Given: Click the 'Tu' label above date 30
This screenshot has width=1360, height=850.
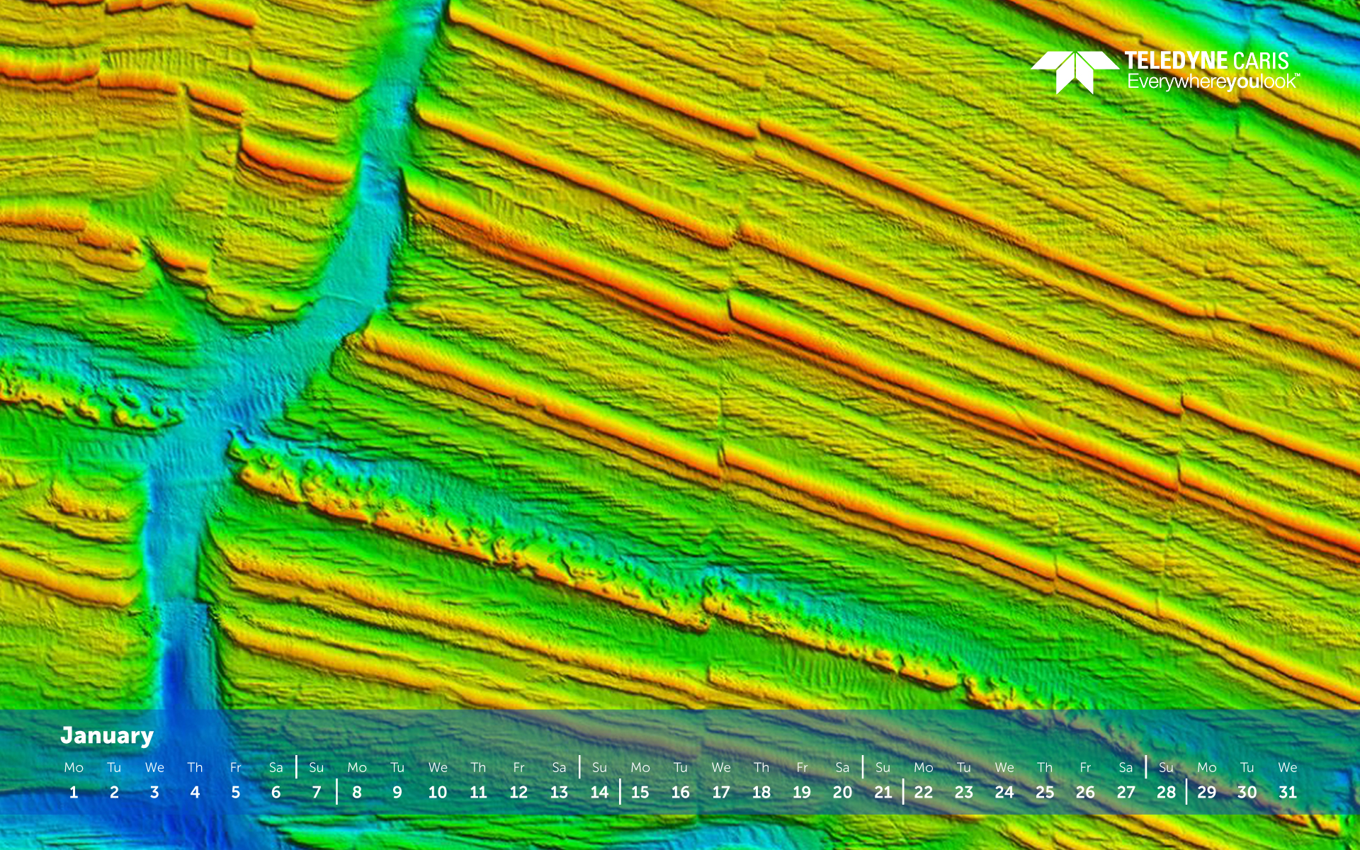Looking at the screenshot, I should pos(1247,768).
